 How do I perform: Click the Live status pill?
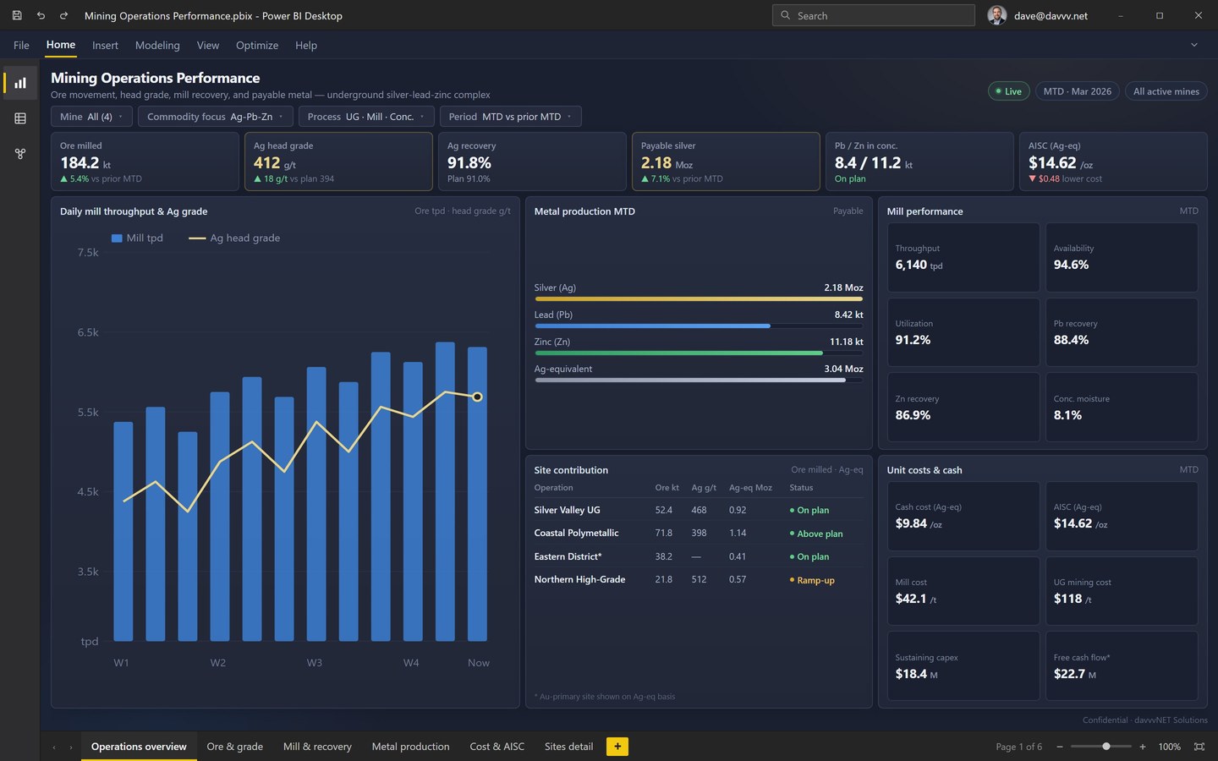point(1008,91)
